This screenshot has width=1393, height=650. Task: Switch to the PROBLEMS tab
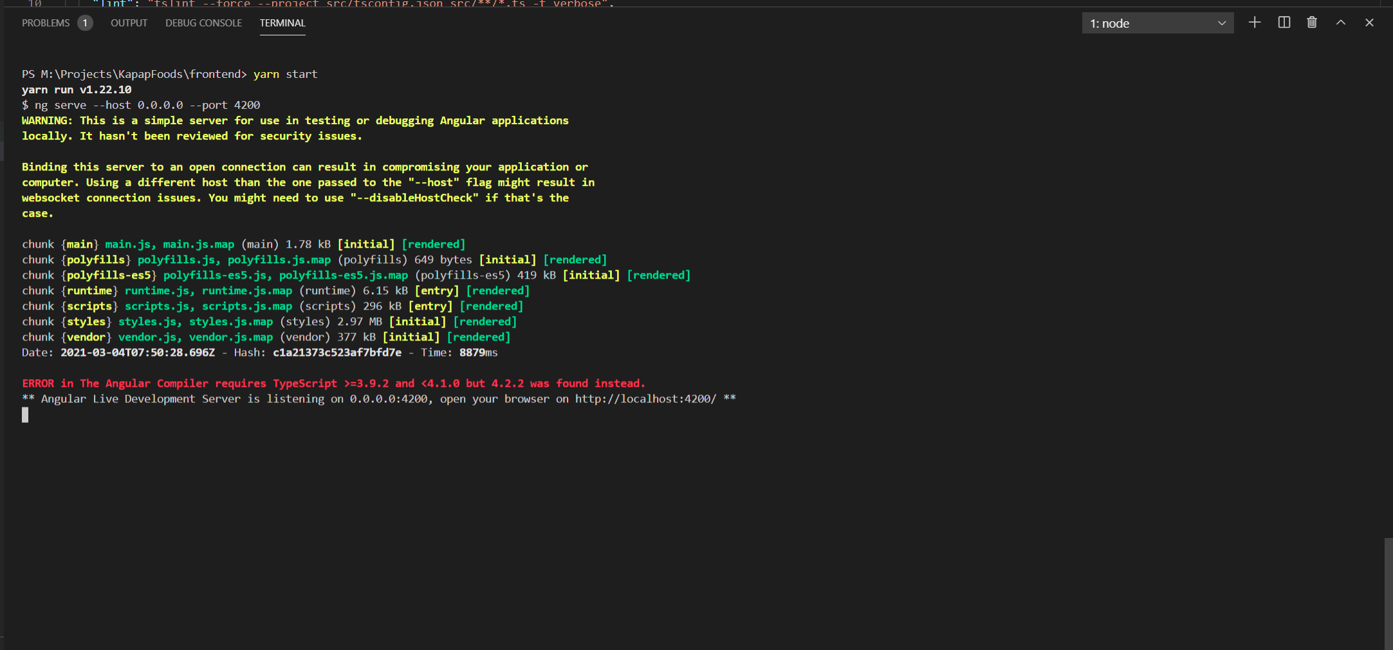pyautogui.click(x=46, y=23)
